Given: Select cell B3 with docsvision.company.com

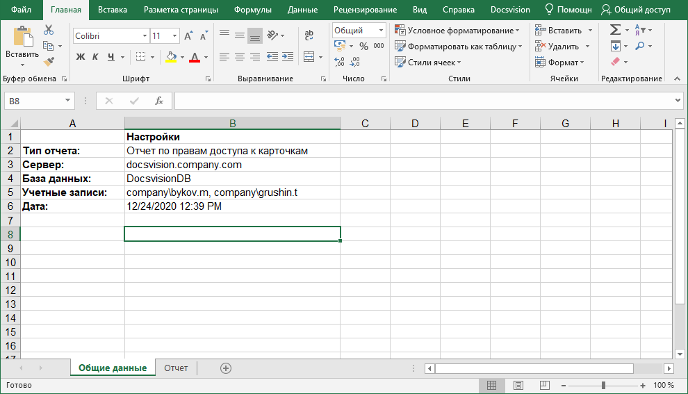Looking at the screenshot, I should [232, 165].
